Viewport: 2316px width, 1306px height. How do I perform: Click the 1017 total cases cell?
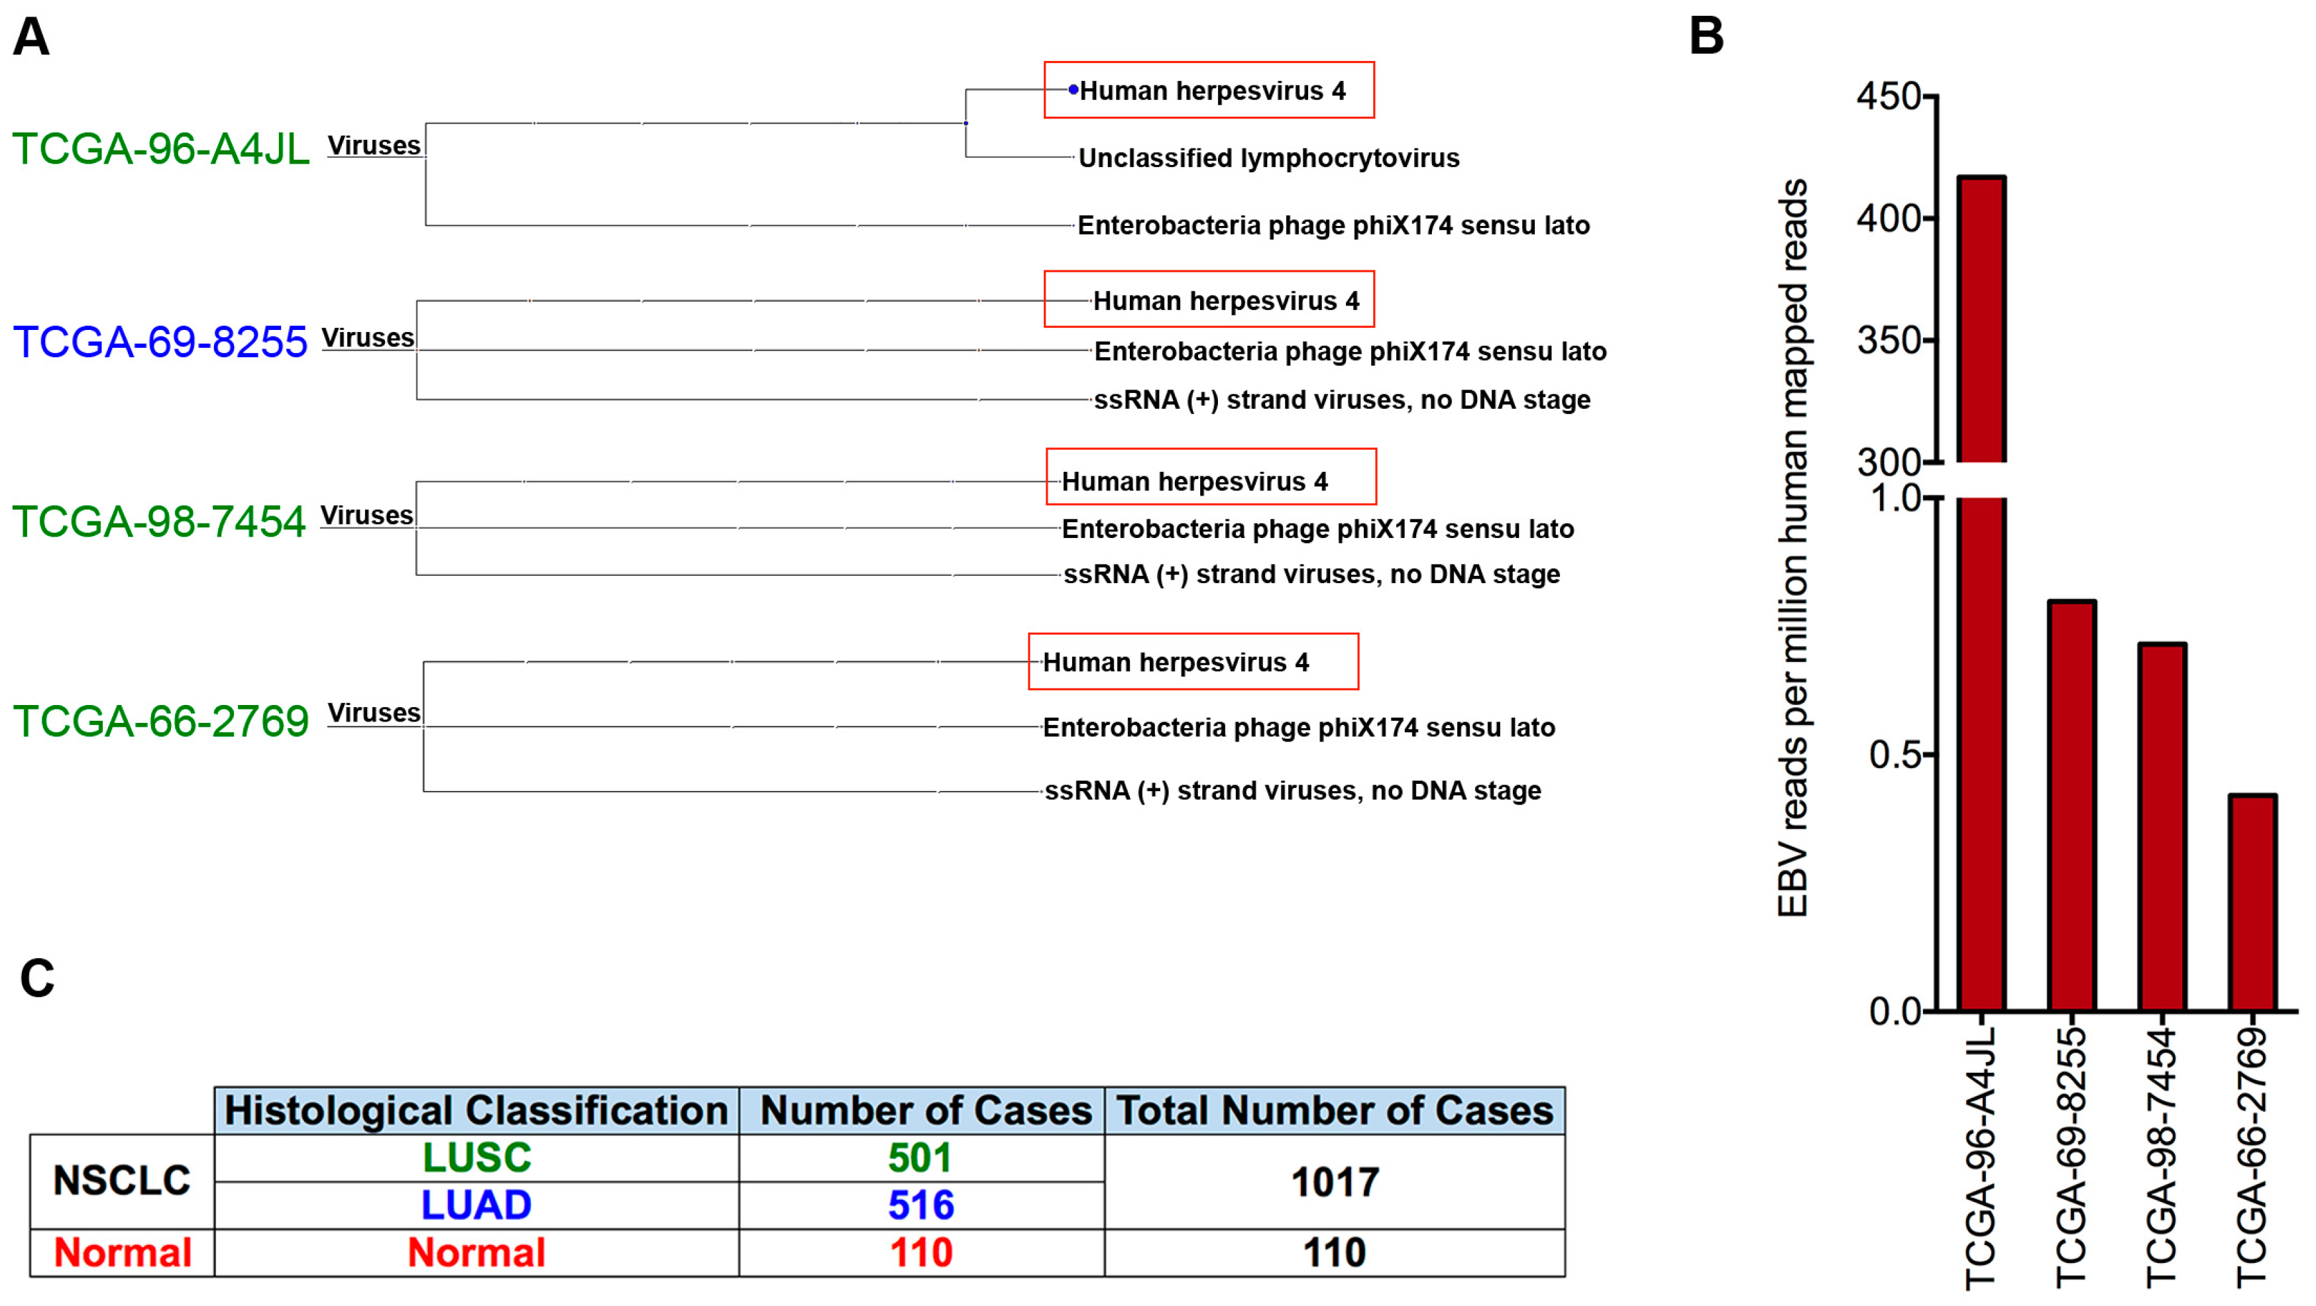point(1334,1182)
